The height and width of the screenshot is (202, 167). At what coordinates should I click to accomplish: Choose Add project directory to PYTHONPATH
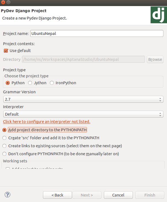4,130
